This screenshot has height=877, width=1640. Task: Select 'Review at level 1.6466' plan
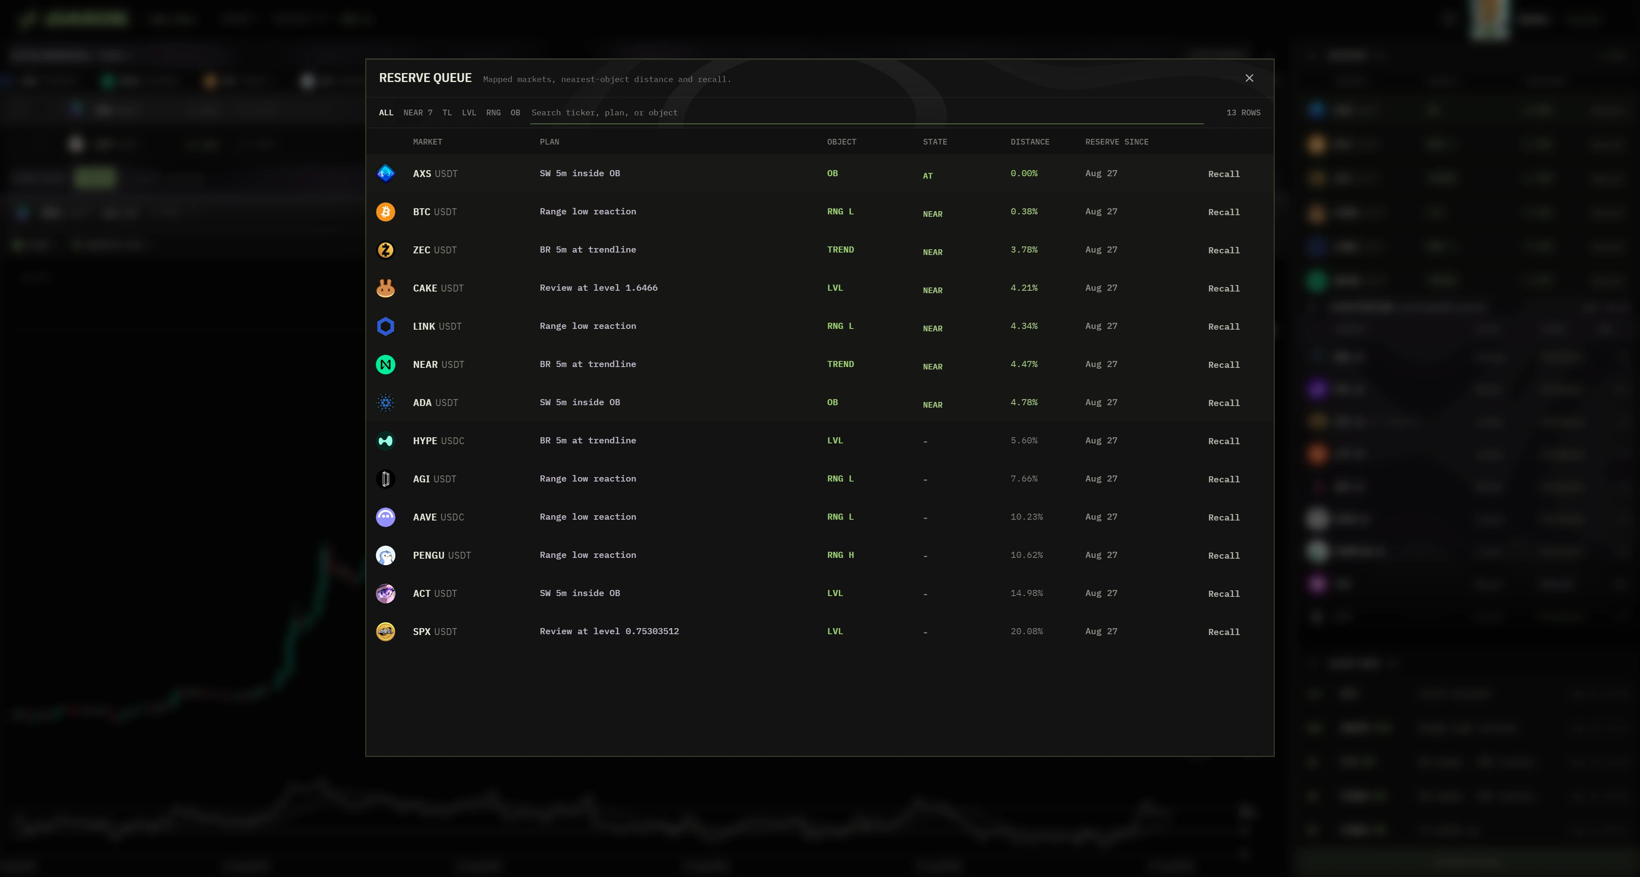[x=598, y=288]
